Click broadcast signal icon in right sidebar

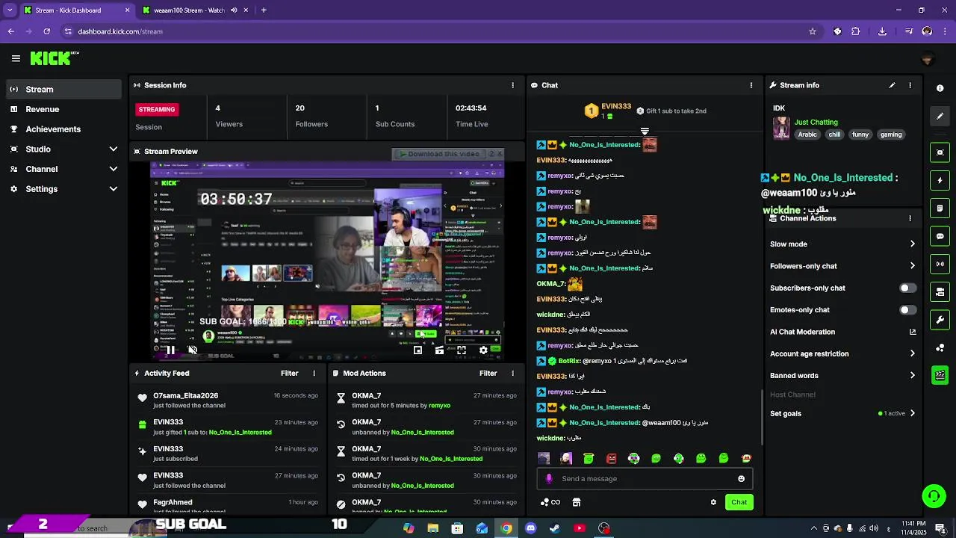[940, 264]
